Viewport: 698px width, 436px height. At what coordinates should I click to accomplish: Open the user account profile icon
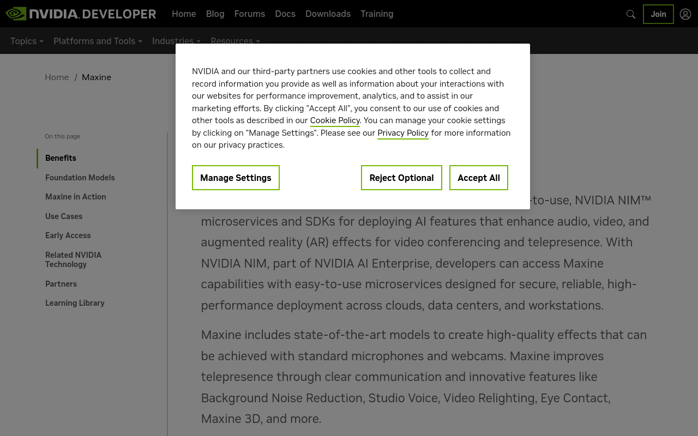[685, 14]
